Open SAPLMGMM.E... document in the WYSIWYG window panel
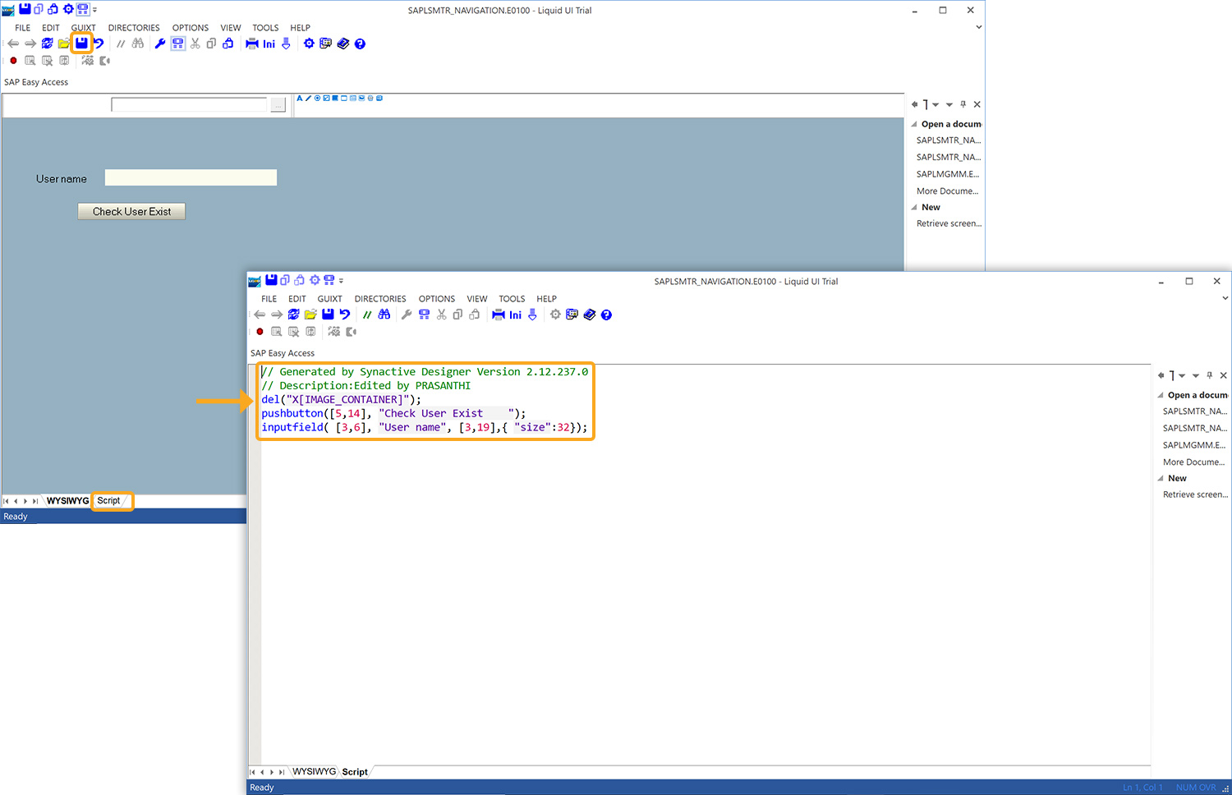Image resolution: width=1232 pixels, height=795 pixels. pyautogui.click(x=948, y=174)
